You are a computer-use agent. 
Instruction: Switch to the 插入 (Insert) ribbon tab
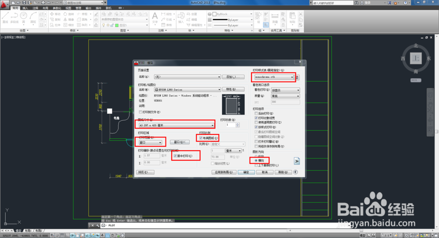(25, 8)
